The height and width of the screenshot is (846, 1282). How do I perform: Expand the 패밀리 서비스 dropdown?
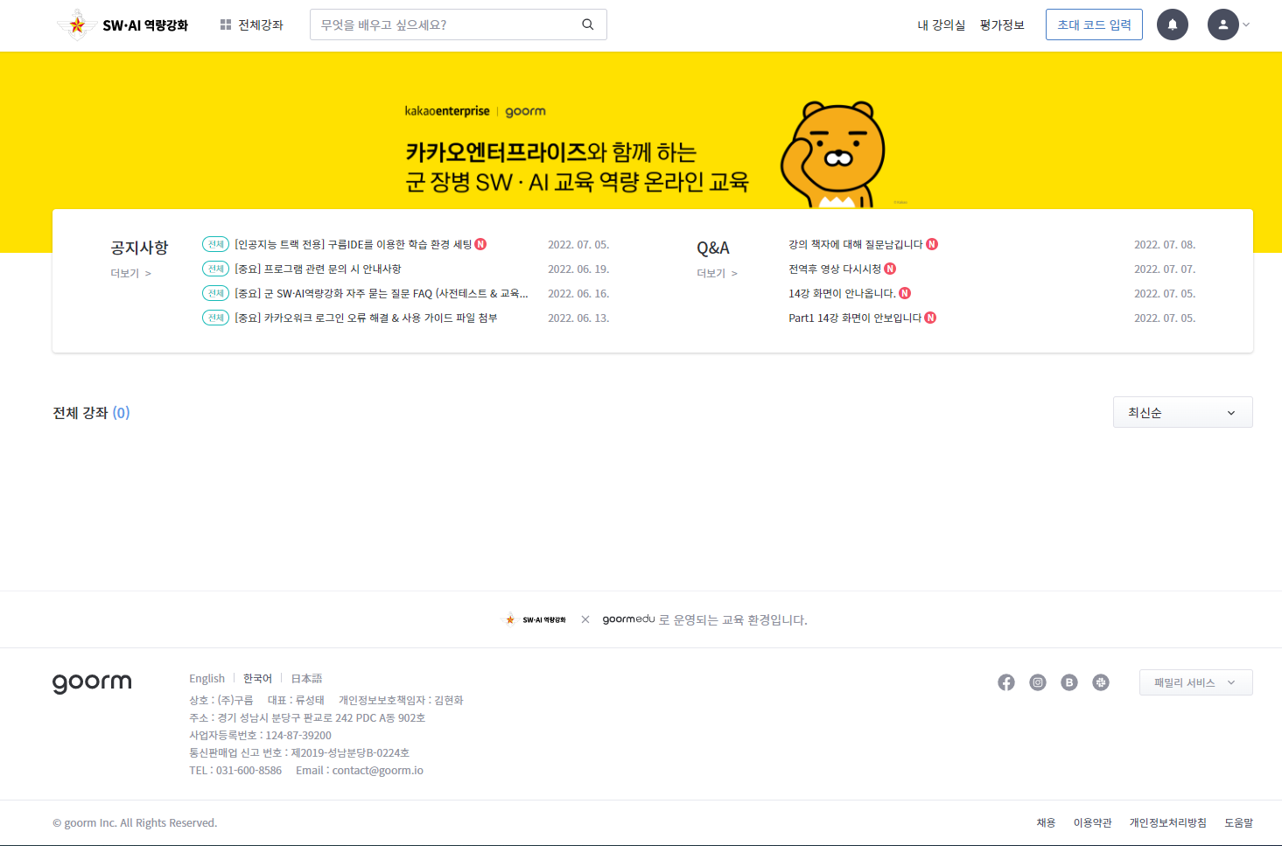[x=1195, y=682]
